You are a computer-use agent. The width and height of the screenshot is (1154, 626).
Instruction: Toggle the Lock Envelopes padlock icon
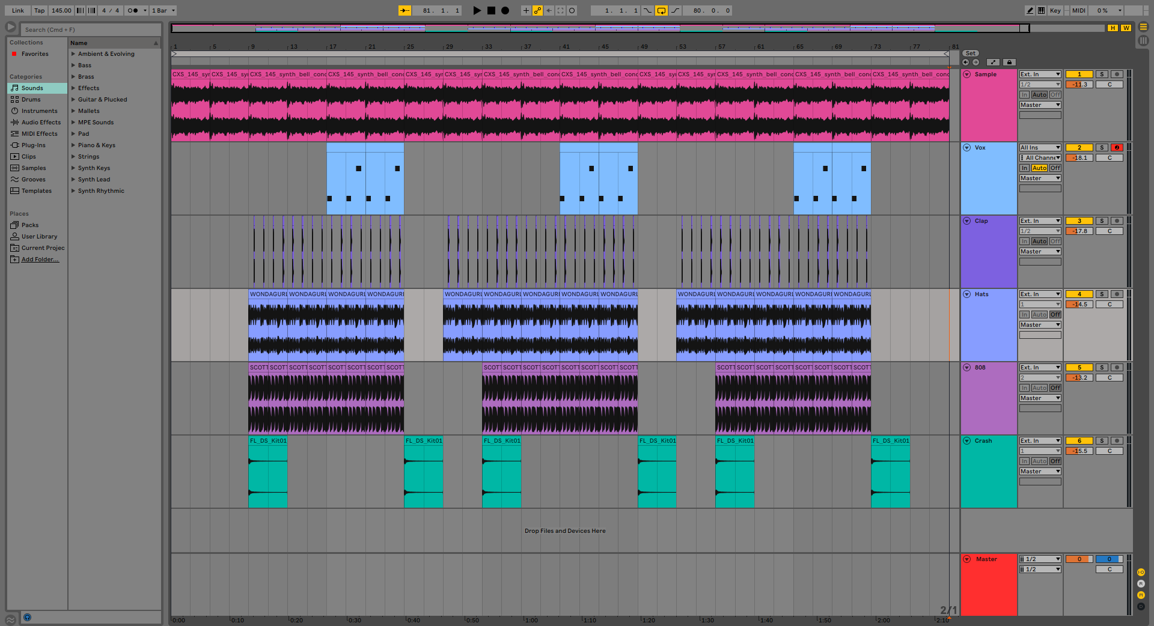coord(1009,62)
